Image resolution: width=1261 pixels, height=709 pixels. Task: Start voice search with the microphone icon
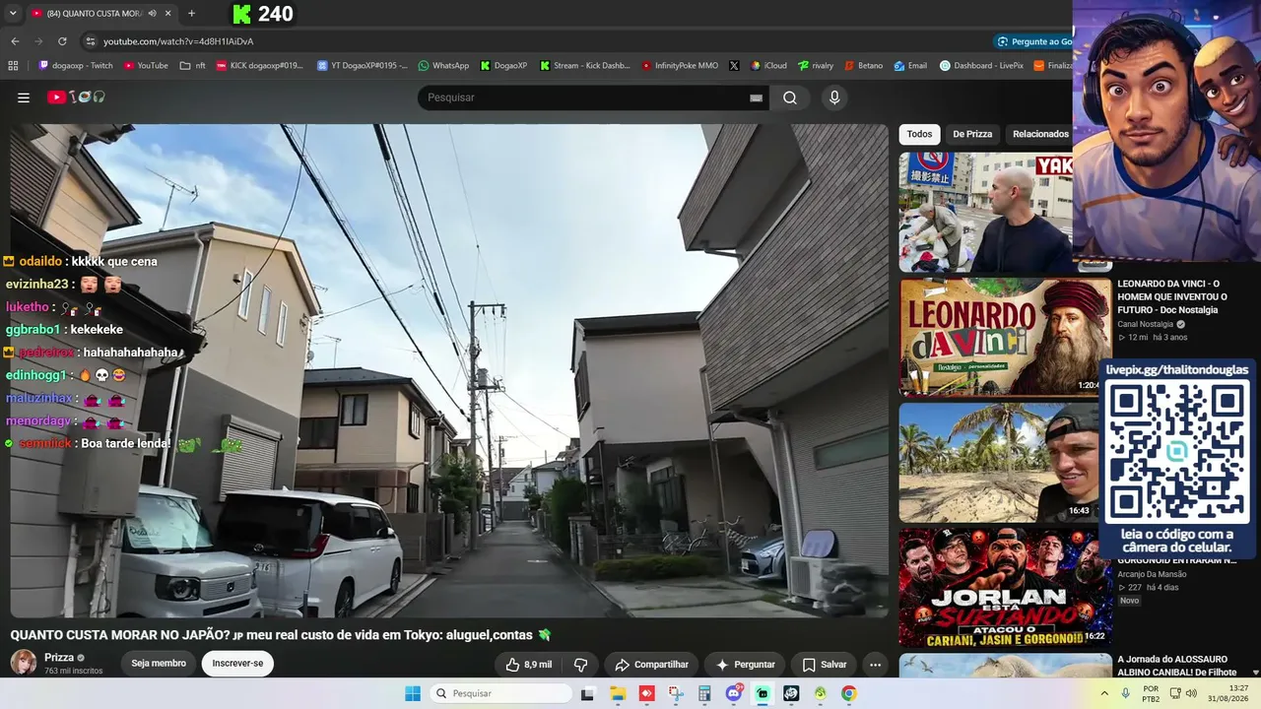(834, 97)
